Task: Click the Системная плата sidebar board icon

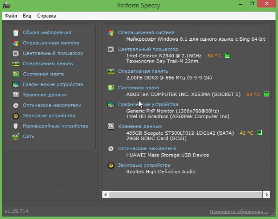Action: coord(16,74)
